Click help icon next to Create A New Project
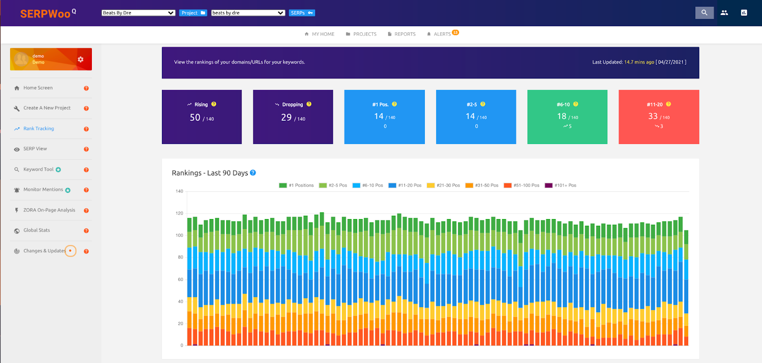 86,108
